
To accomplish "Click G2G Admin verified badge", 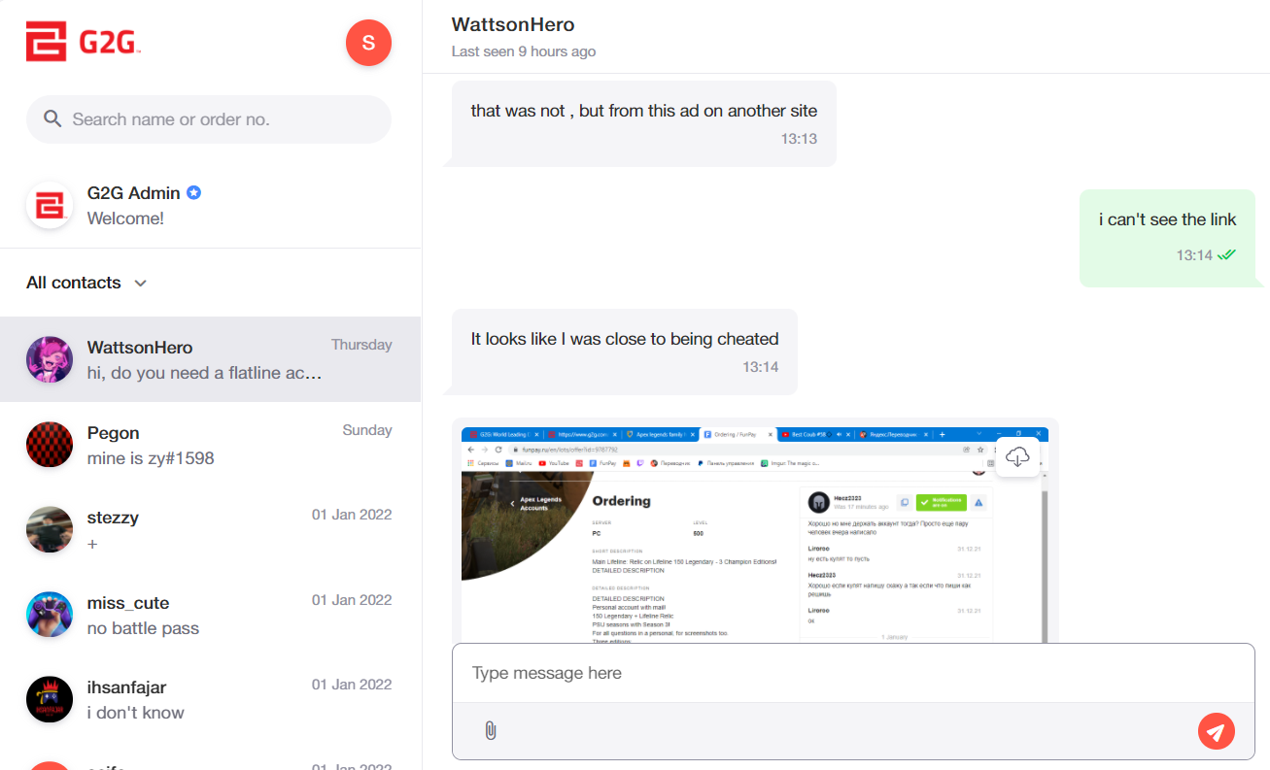I will 194,192.
